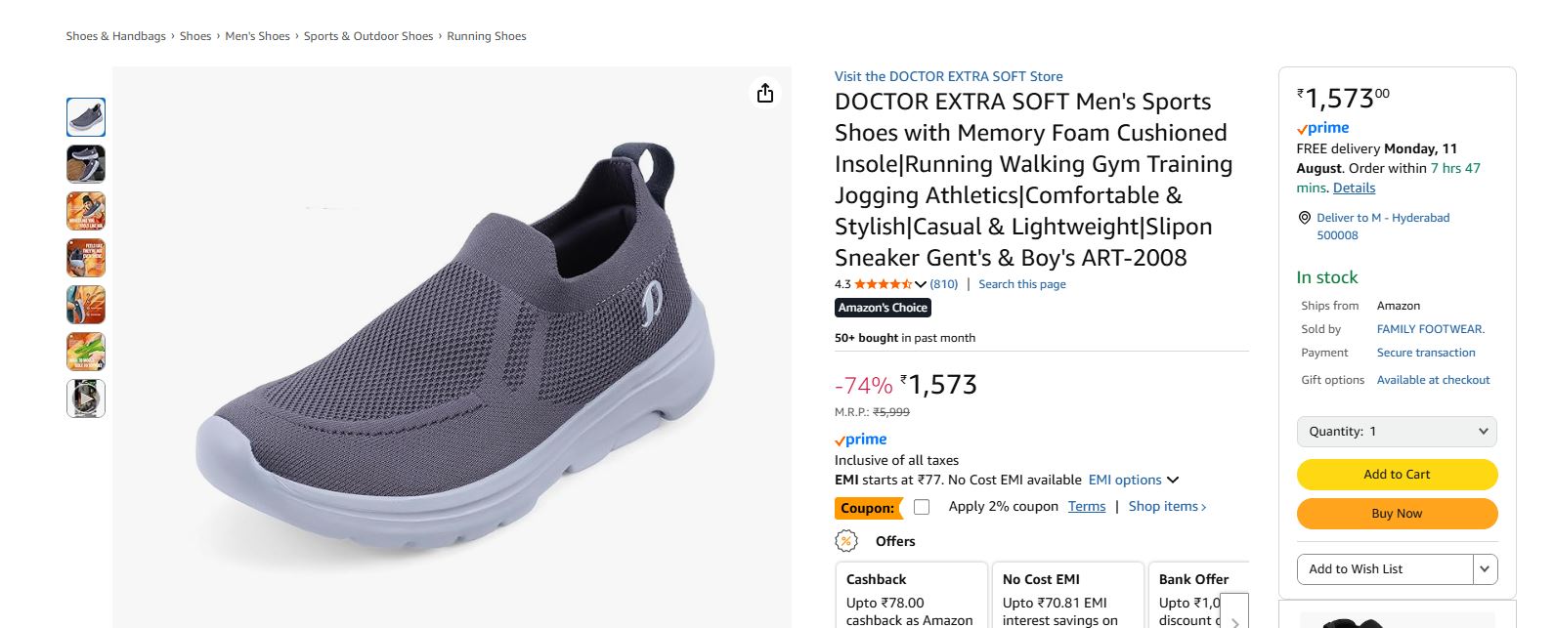This screenshot has height=628, width=1554.
Task: Open the coupon Terms link
Action: click(x=1086, y=506)
